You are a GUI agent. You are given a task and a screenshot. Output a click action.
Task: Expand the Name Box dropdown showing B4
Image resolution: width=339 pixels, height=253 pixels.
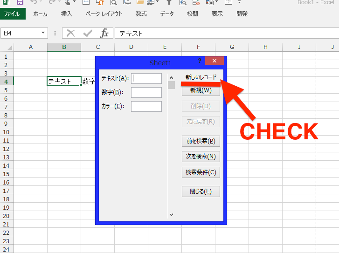point(43,33)
